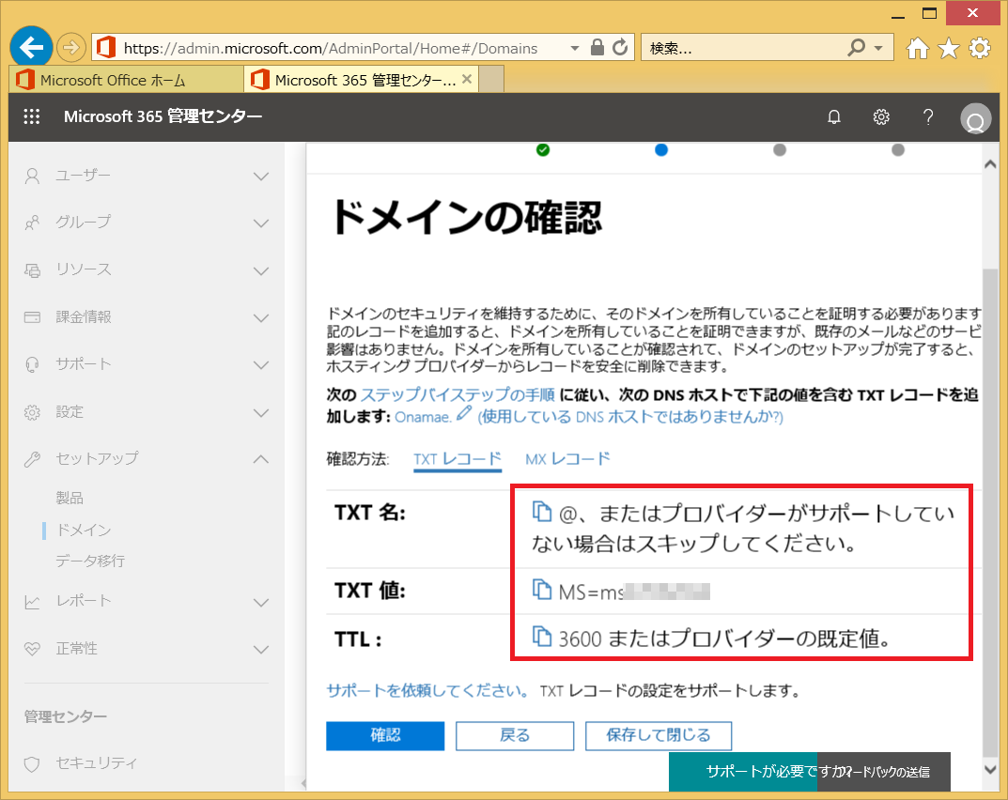Switch to the MX レコード tab
Screen dimensions: 1008x800
tap(567, 459)
